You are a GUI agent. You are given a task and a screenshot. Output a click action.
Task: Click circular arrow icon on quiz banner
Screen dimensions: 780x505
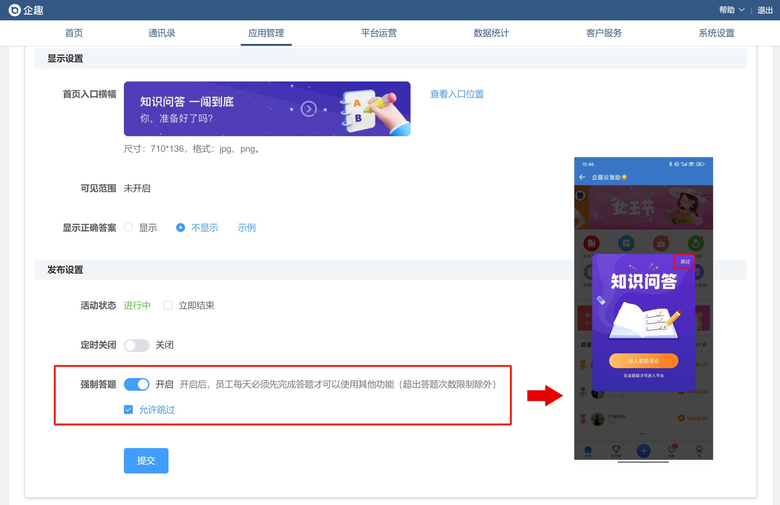click(308, 109)
